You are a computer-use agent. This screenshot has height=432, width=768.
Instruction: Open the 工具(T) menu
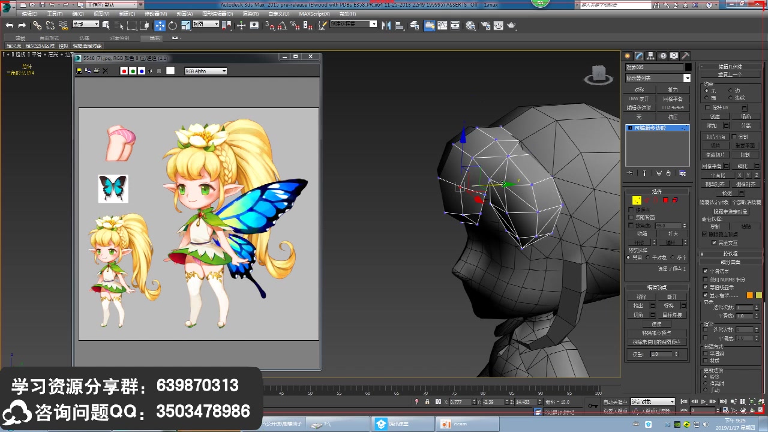point(55,14)
